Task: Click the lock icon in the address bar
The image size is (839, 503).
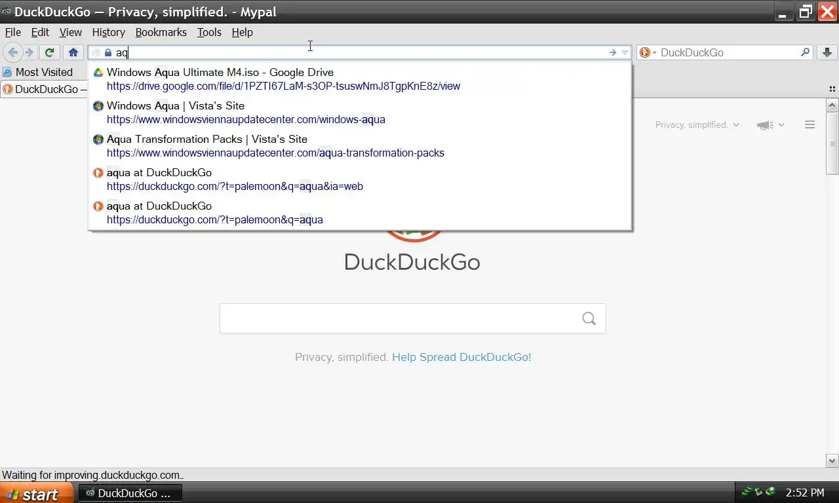Action: [108, 52]
